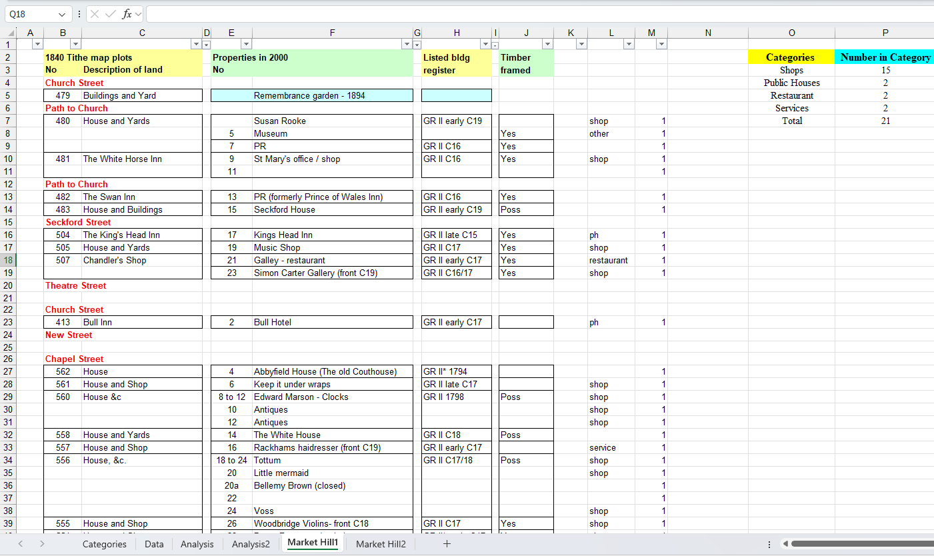Click yellow 'Categories' header cell
The image size is (934, 556).
click(791, 57)
